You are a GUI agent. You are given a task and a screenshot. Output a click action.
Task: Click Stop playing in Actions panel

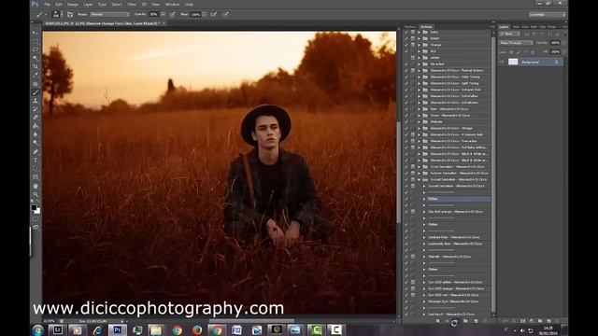(438, 321)
